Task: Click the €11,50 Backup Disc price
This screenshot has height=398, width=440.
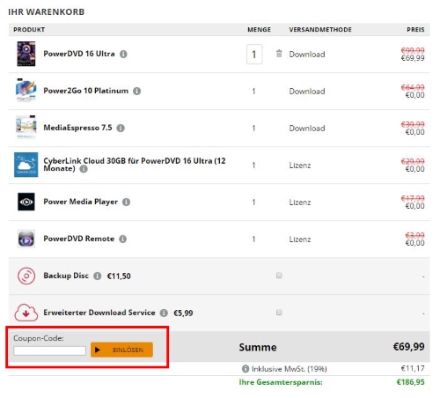Action: (x=119, y=276)
